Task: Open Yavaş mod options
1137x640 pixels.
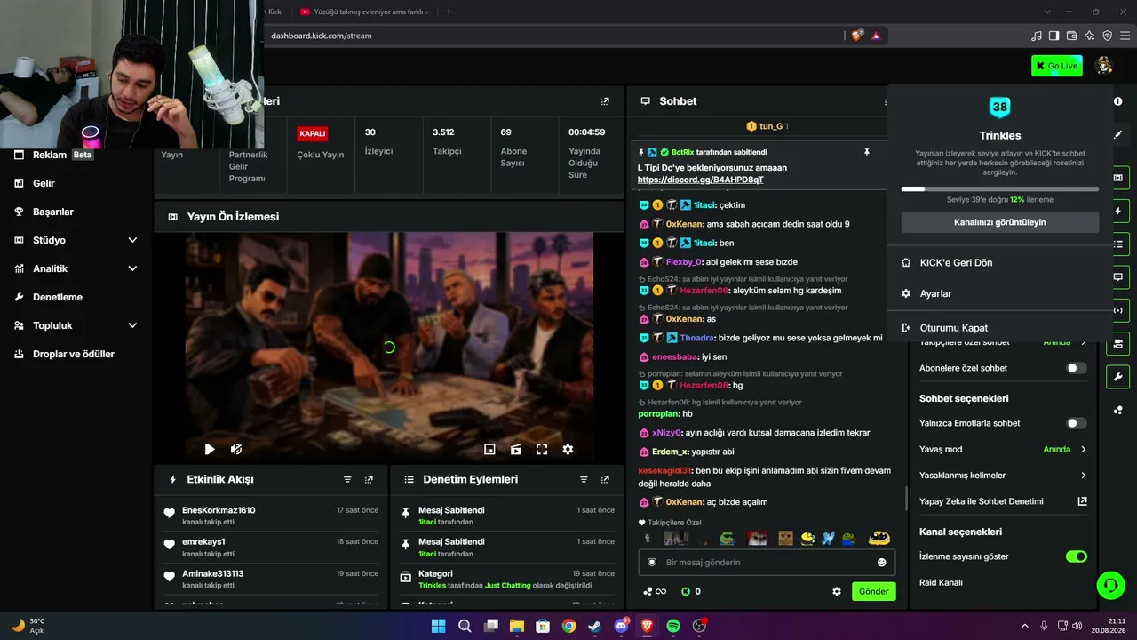Action: [x=1003, y=450]
